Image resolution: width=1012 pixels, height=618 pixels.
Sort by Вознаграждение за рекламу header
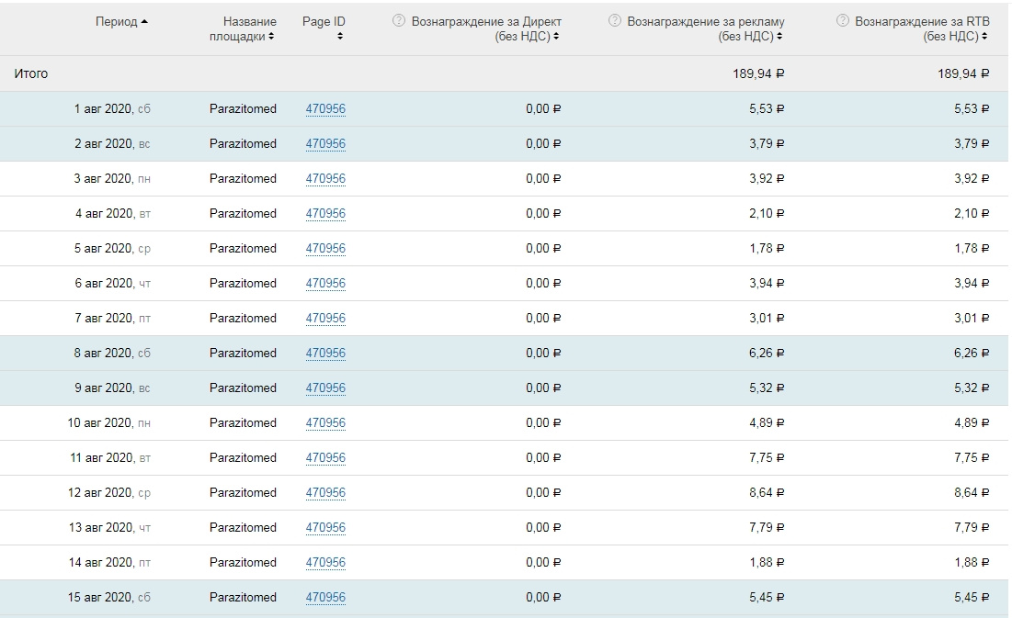706,22
